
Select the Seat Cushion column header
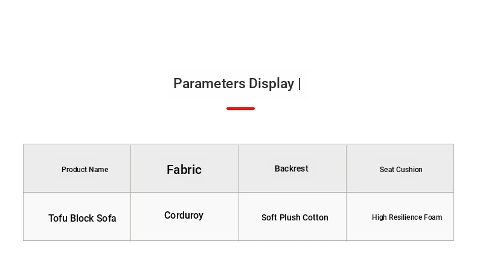[400, 168]
